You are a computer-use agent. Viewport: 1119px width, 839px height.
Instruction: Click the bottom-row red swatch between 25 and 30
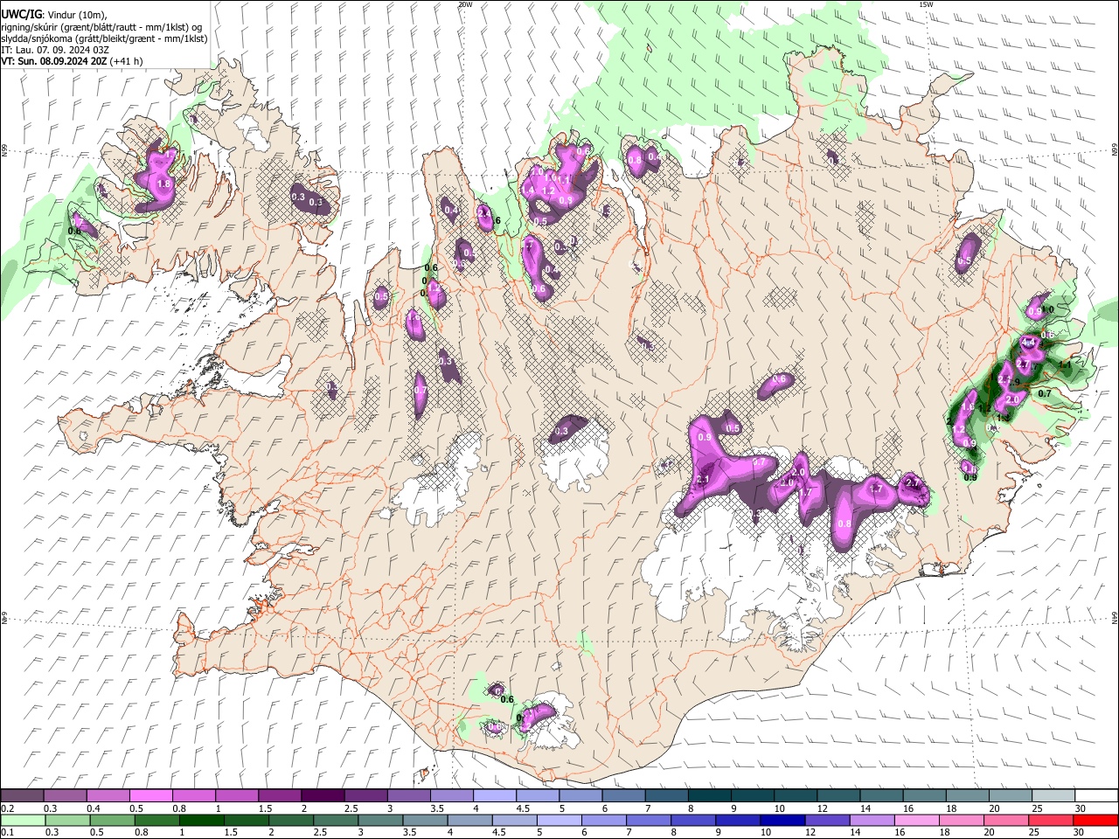[1049, 821]
